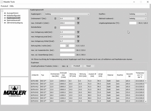Click the Reset button
Viewport: 151px width, 111px height.
coord(89,66)
